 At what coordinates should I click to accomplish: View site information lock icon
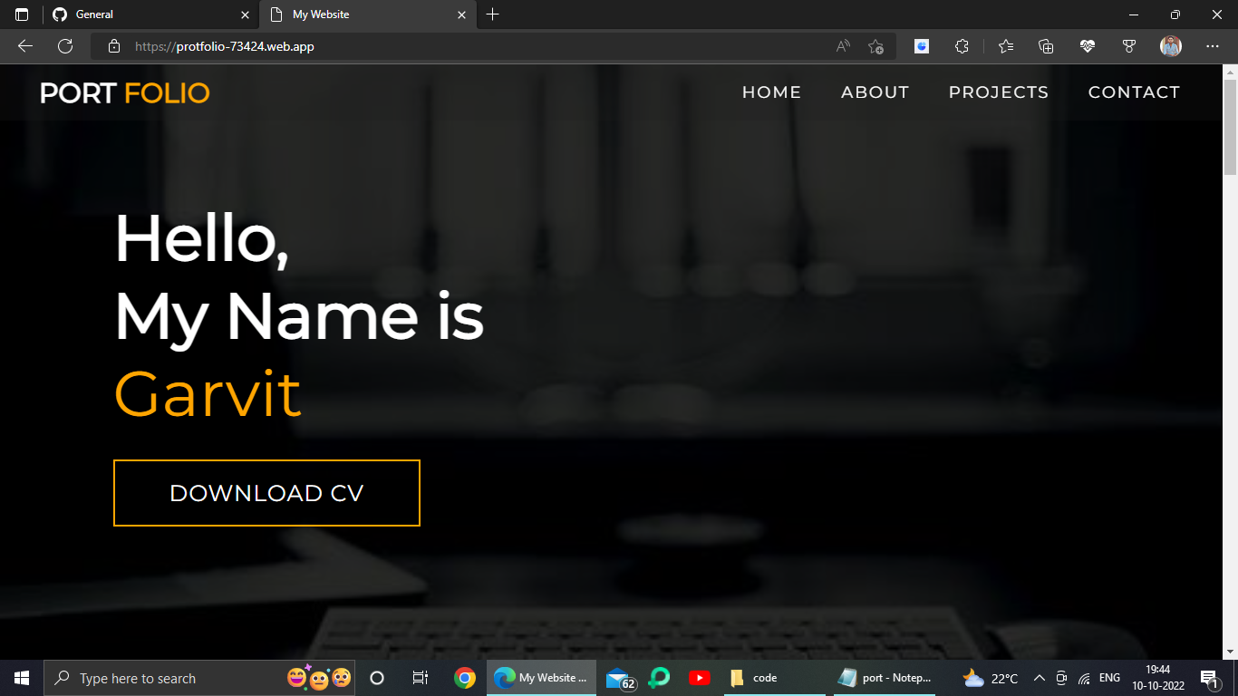click(x=114, y=46)
